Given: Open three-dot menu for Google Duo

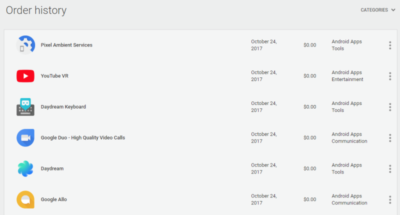Looking at the screenshot, I should pyautogui.click(x=390, y=137).
